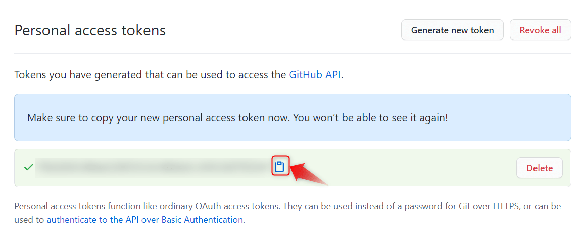Open the 'authenticate to the API over Basic Authentication' link
This screenshot has width=583, height=246.
pyautogui.click(x=145, y=219)
